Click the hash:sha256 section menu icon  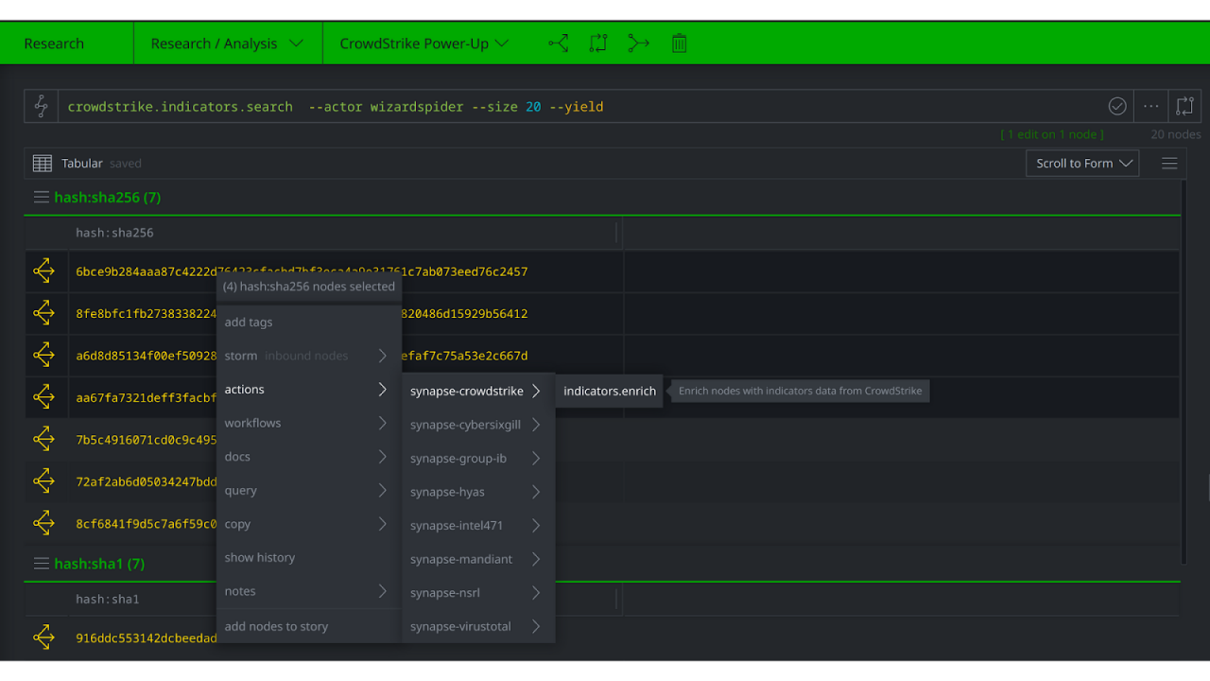[x=41, y=198]
